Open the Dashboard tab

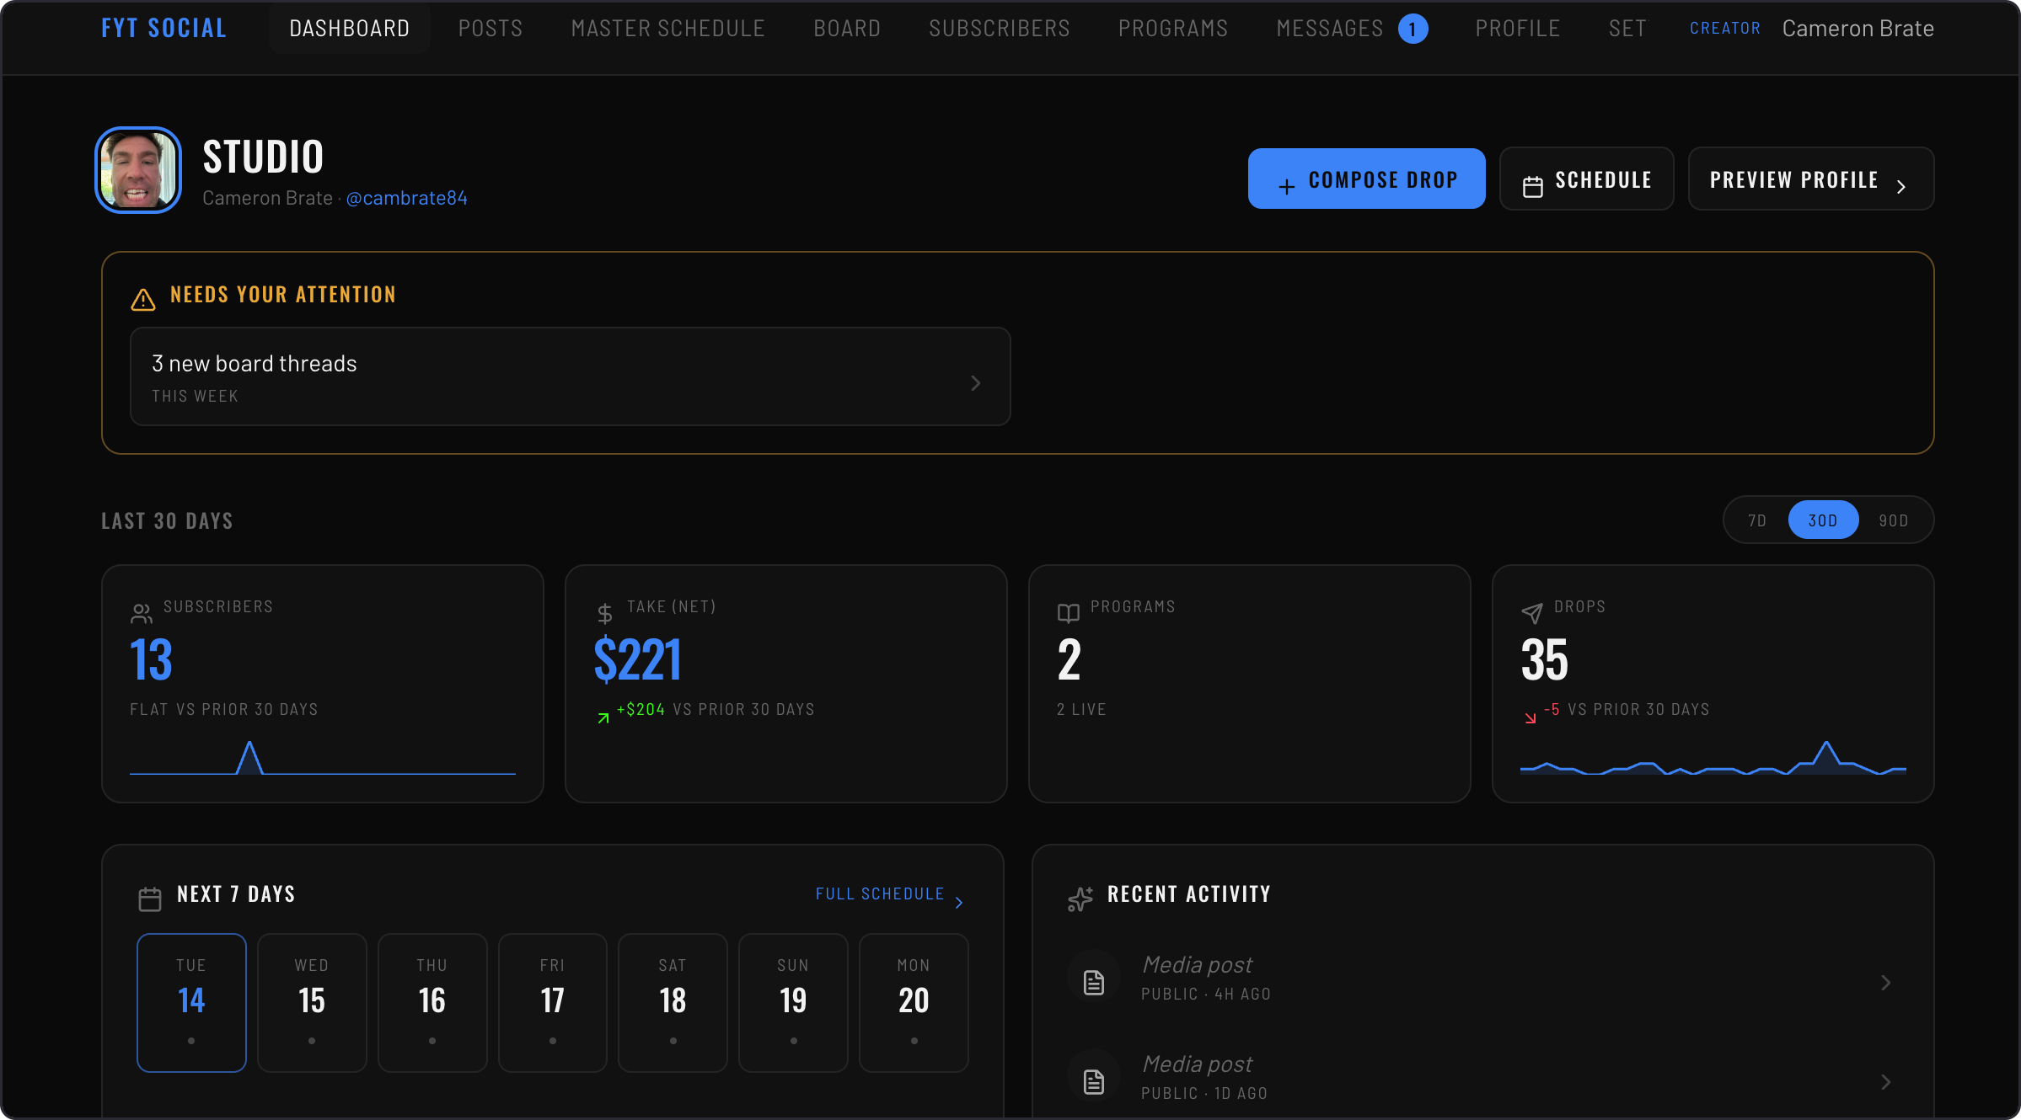click(349, 29)
